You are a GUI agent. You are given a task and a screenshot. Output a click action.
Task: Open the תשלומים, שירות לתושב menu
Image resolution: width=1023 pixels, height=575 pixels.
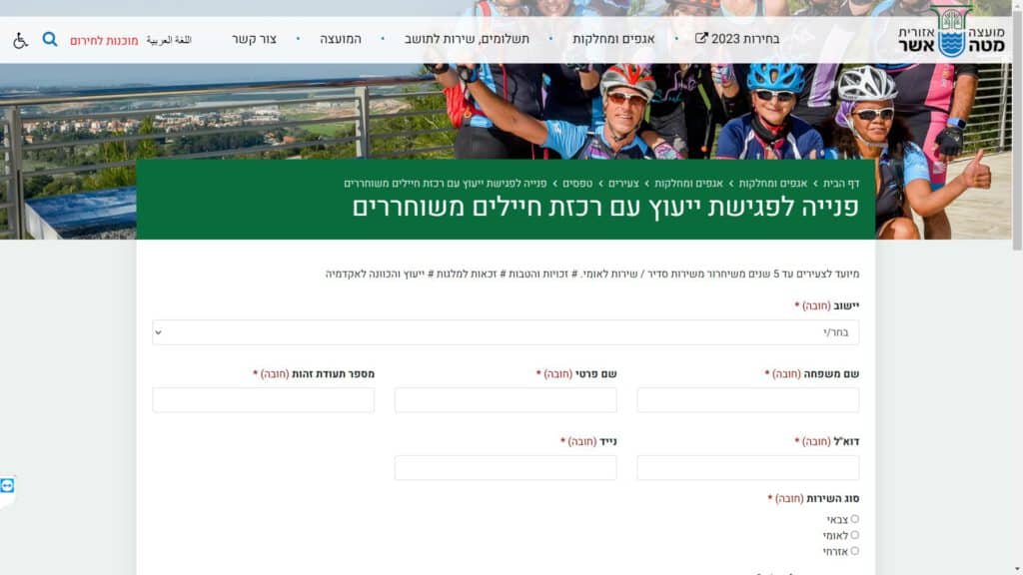[467, 39]
